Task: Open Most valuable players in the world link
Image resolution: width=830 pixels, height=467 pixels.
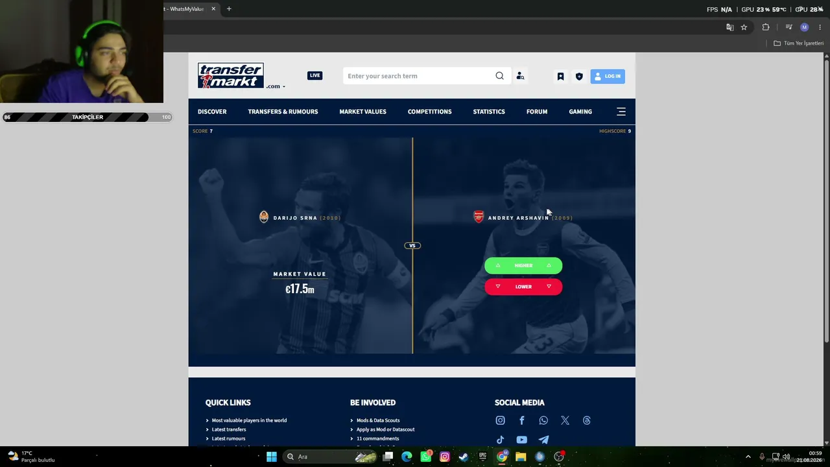Action: pyautogui.click(x=249, y=420)
